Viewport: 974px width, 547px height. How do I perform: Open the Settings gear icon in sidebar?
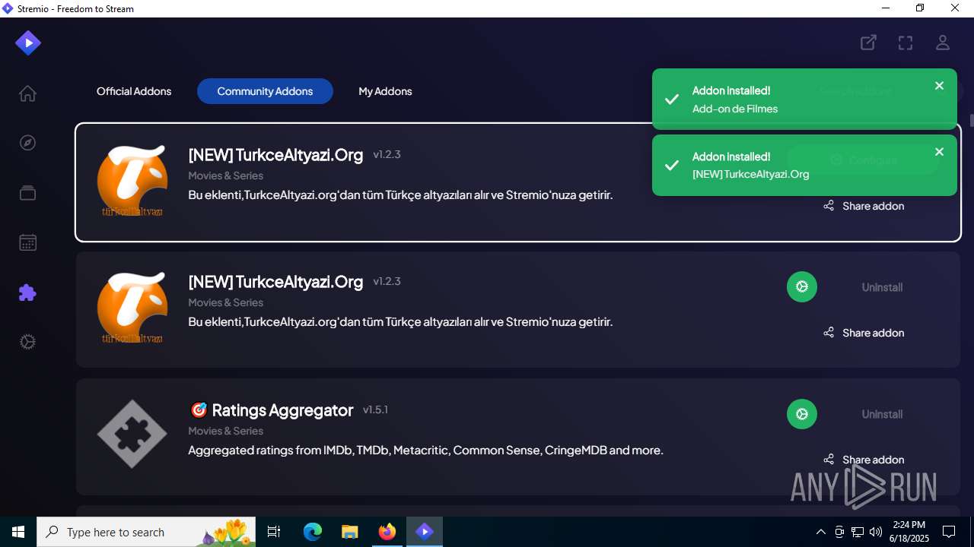pyautogui.click(x=27, y=342)
